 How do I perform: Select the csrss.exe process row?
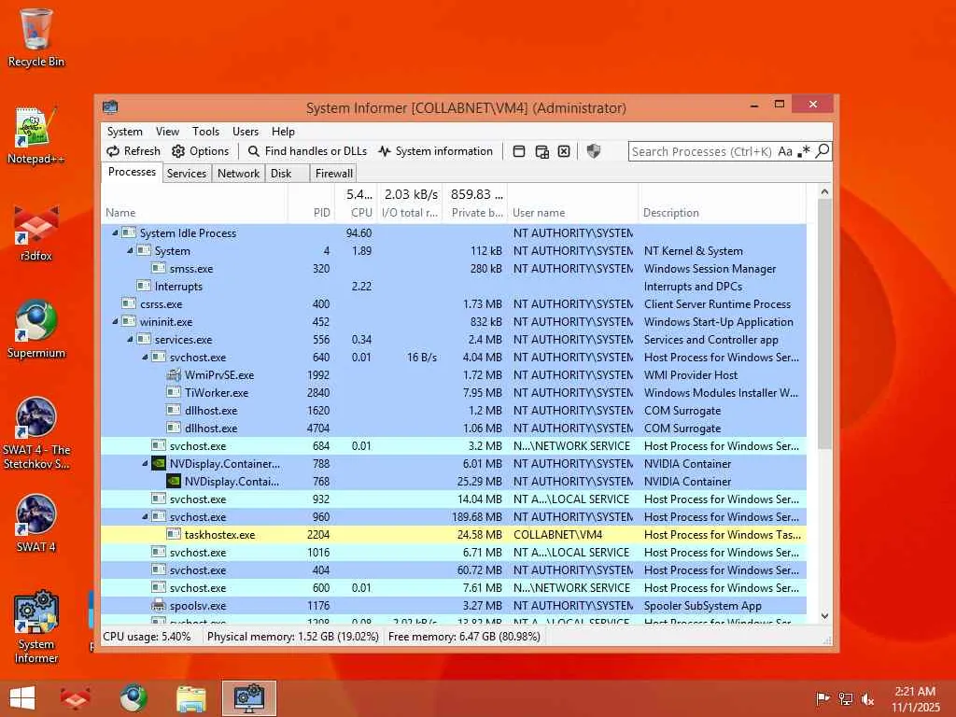coord(454,303)
